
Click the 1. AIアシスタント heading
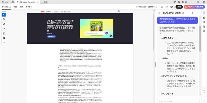(168, 38)
